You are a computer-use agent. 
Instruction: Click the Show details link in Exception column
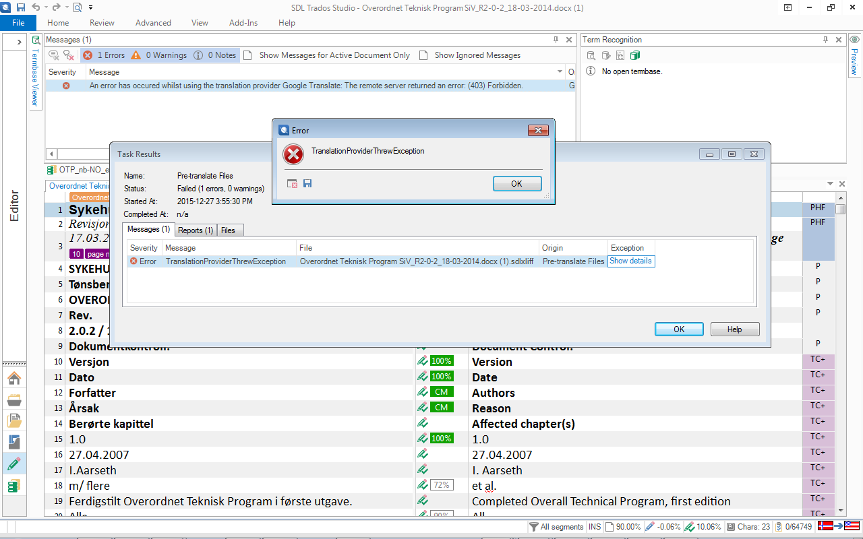coord(630,261)
